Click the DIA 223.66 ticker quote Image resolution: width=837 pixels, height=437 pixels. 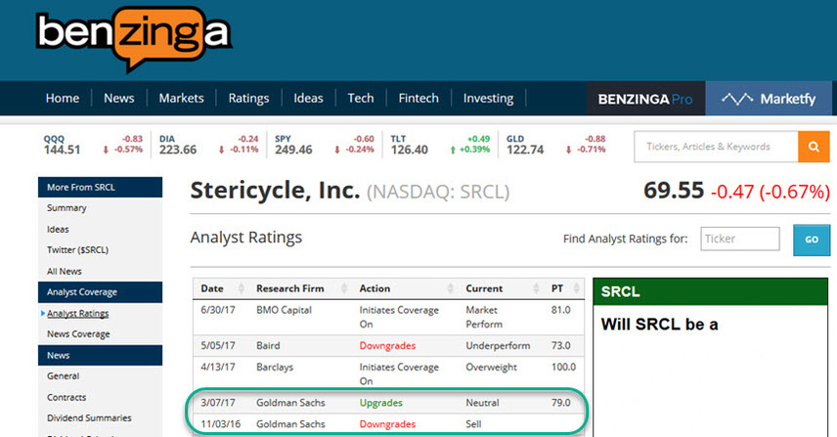click(208, 145)
